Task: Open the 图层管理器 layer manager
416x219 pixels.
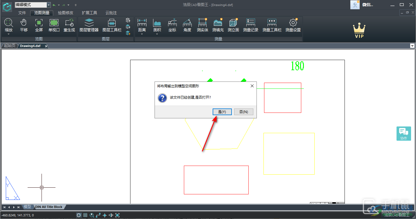Action: click(89, 25)
